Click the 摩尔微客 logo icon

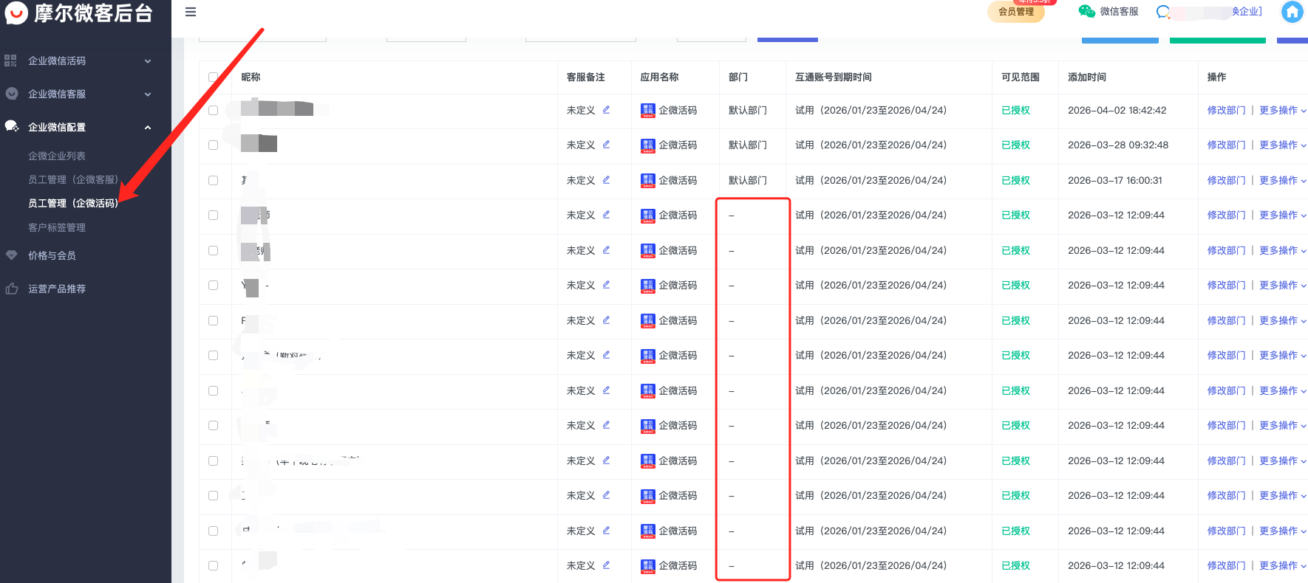pyautogui.click(x=16, y=13)
